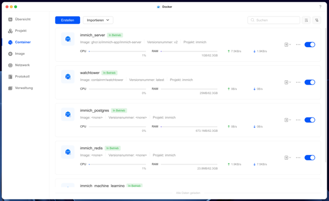Focus the Suchen search field
This screenshot has height=201, width=329.
tap(274, 20)
